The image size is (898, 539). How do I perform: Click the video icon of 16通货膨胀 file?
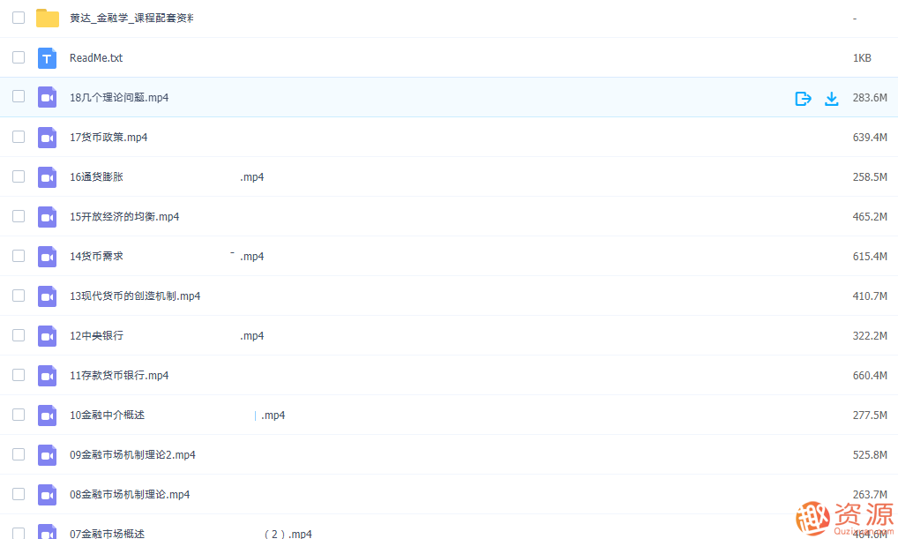tap(47, 177)
